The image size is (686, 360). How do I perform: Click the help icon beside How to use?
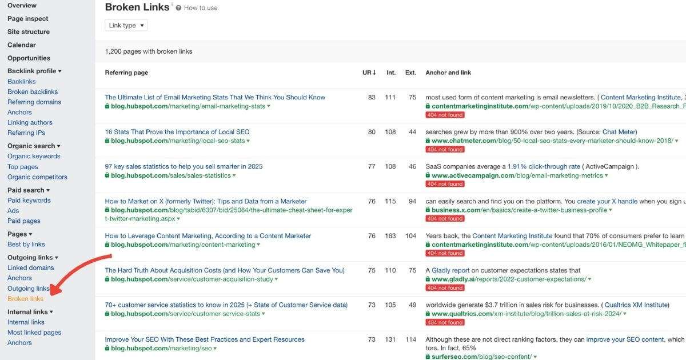click(x=178, y=7)
